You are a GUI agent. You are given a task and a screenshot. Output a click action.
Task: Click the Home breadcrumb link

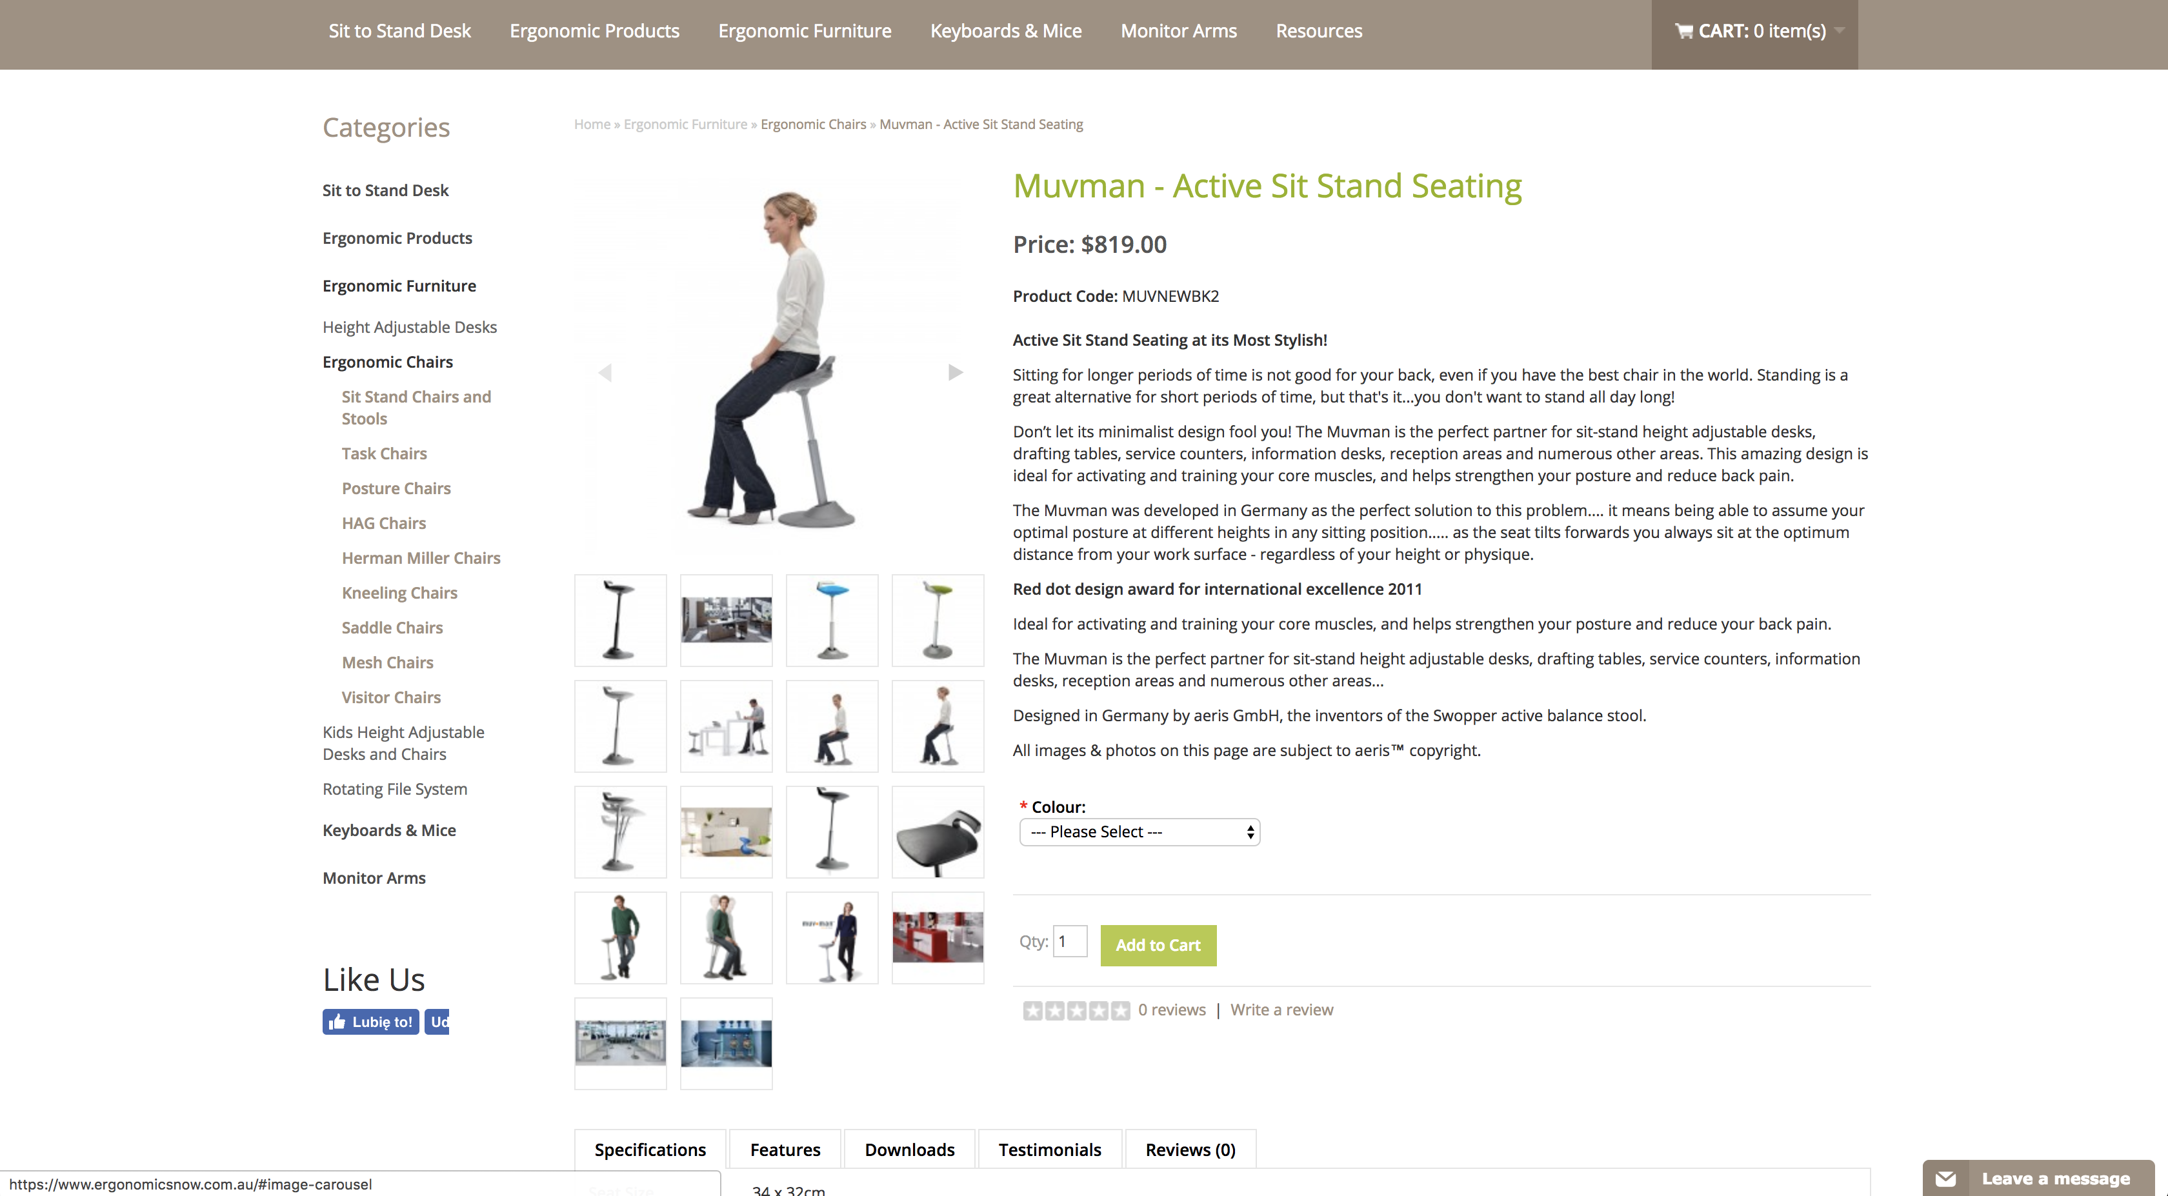592,124
